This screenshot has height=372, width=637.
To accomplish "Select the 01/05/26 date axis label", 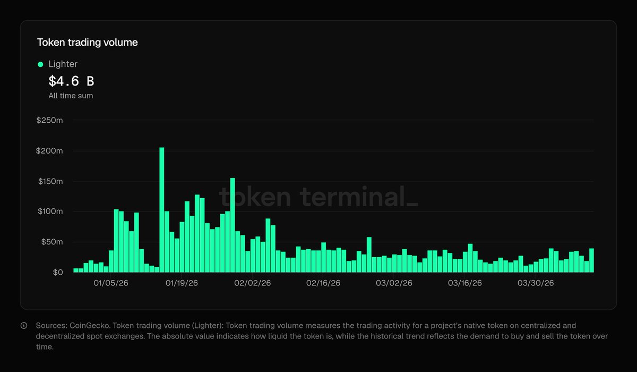I will [110, 283].
